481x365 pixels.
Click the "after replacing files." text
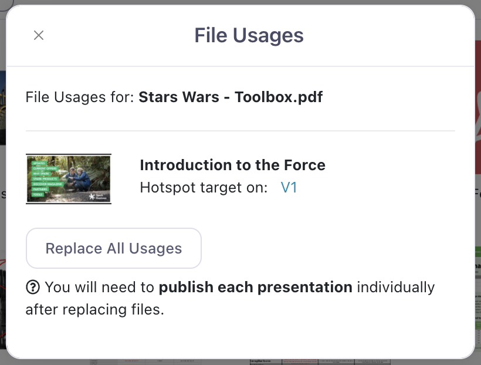(x=94, y=309)
